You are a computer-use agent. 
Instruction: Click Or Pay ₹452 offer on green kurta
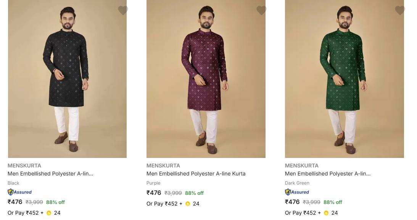301,213
